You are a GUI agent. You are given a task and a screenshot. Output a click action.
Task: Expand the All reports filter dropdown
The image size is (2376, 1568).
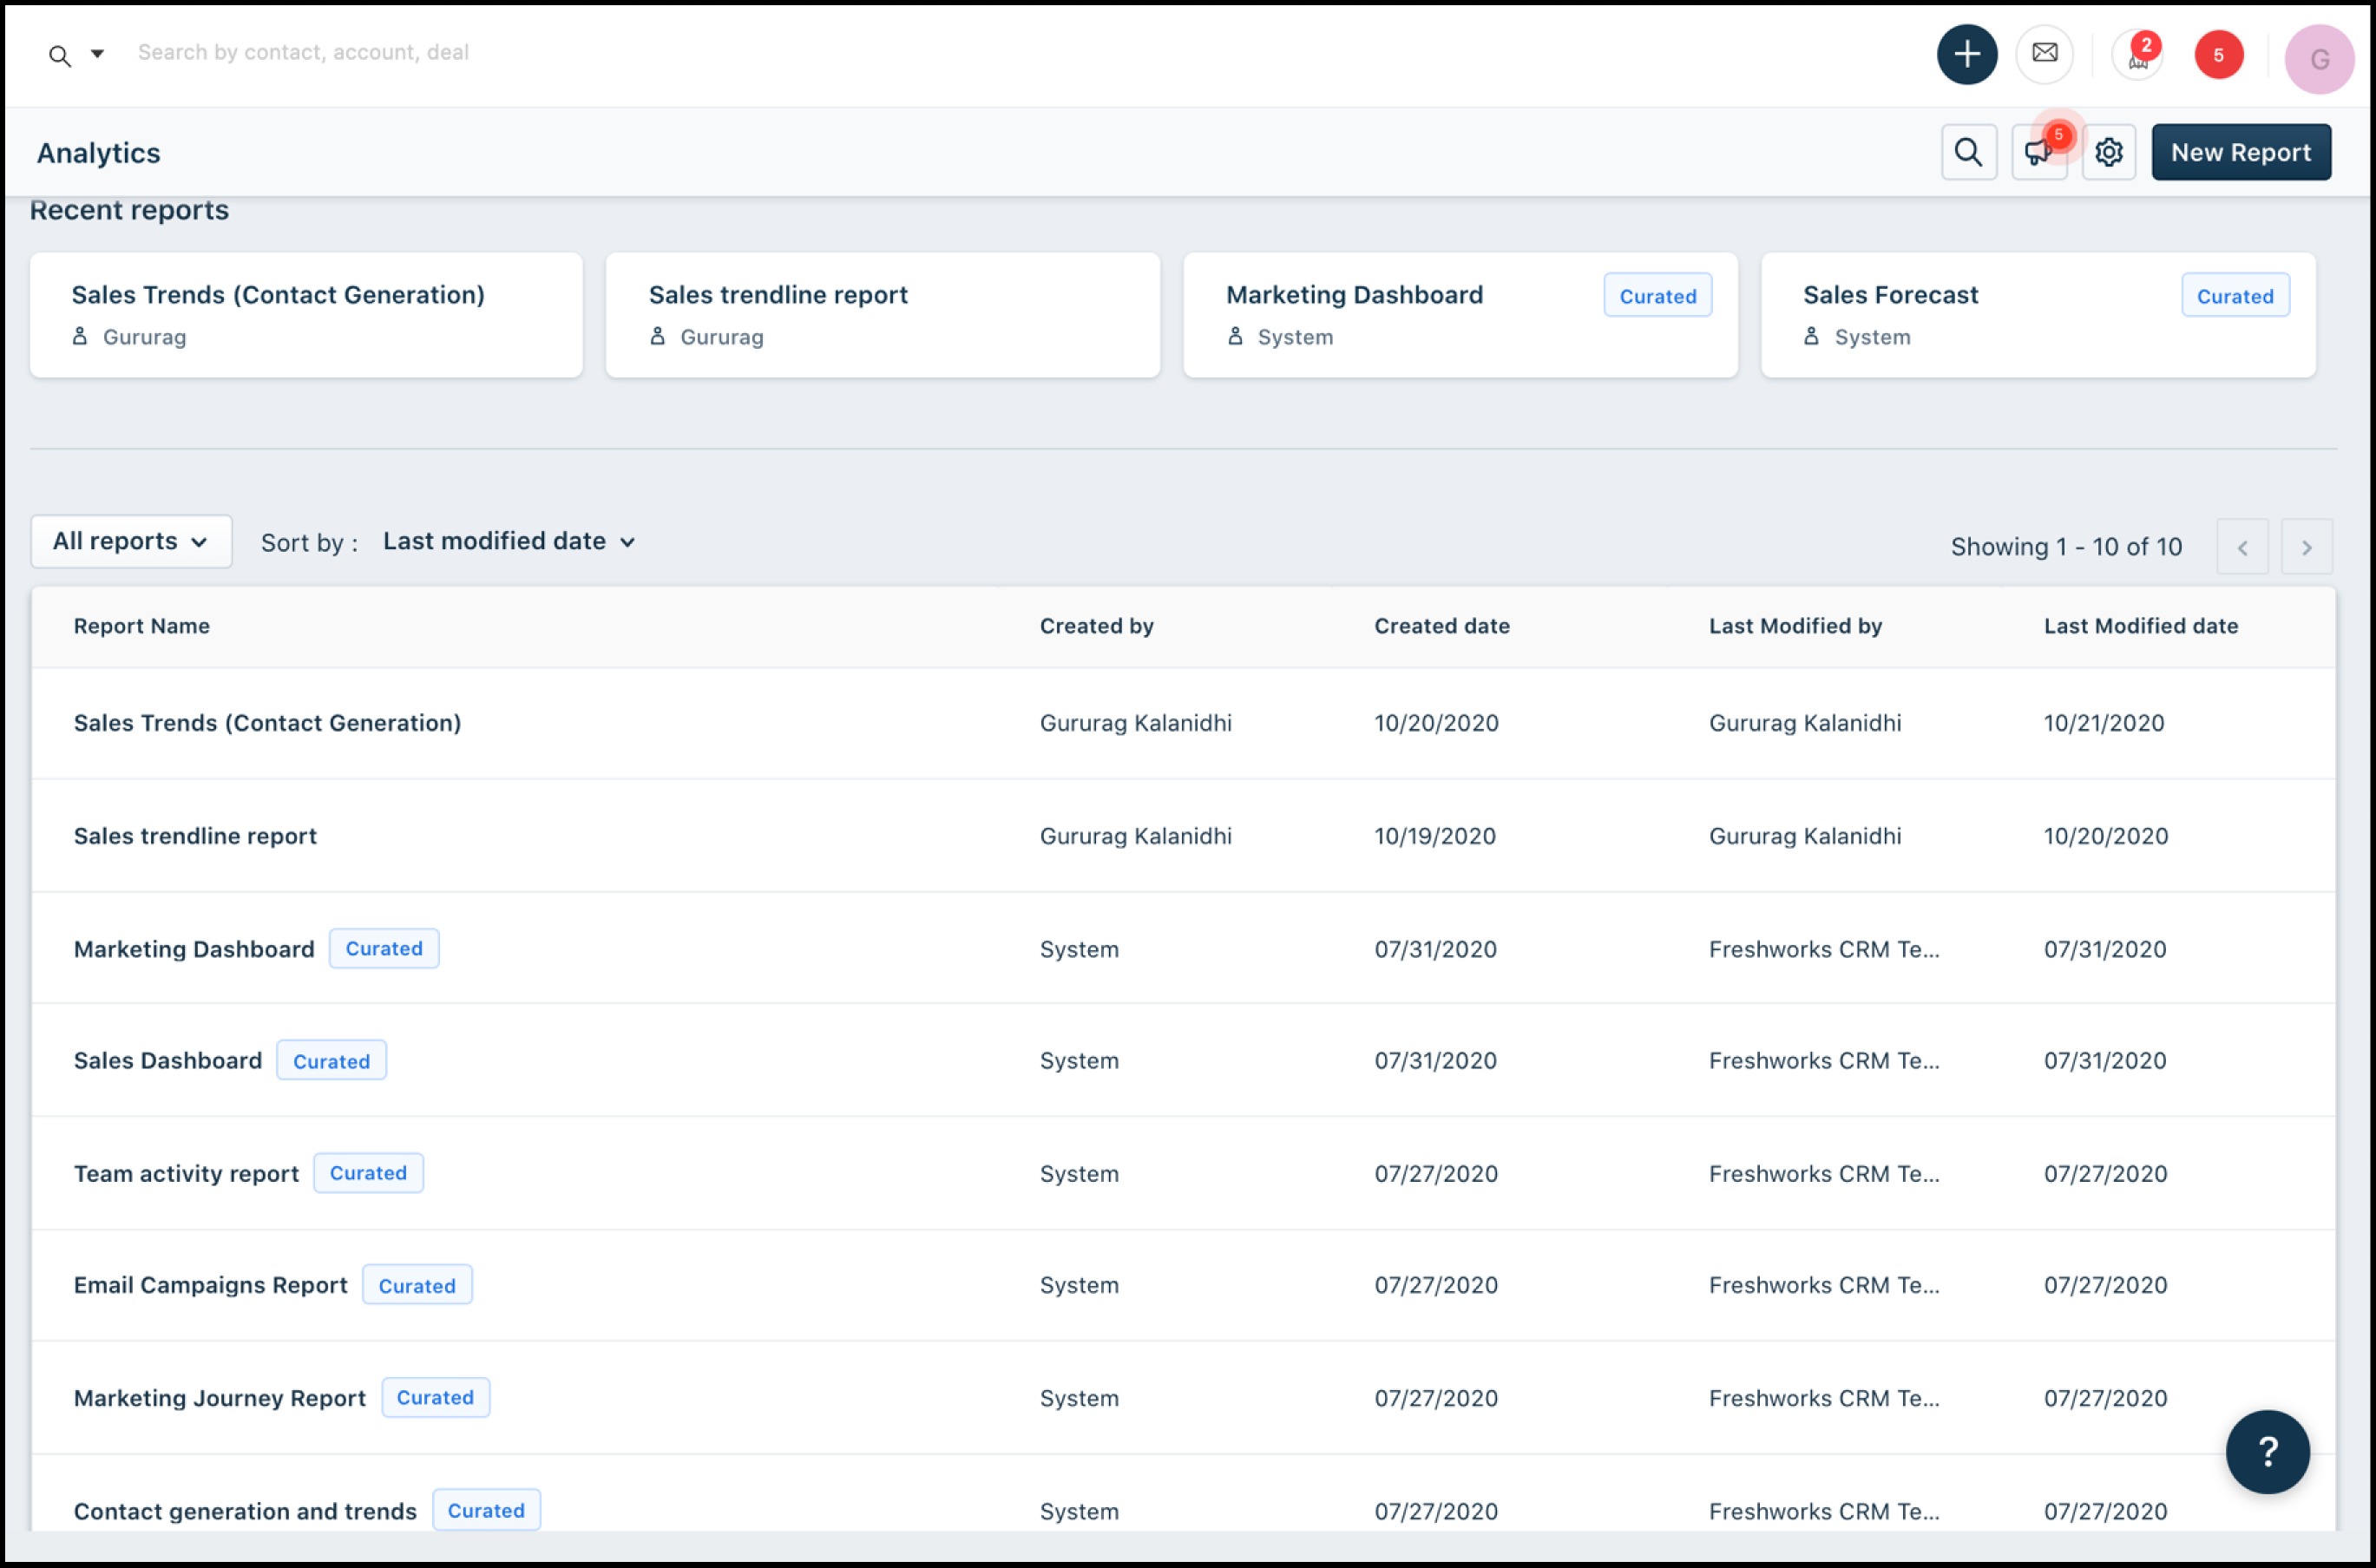point(131,541)
